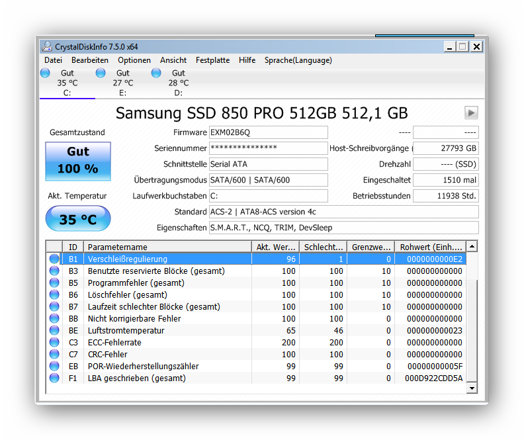Click status orb of attribute B5

tap(54, 283)
